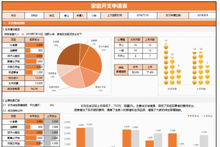The width and height of the screenshot is (220, 147).
Task: Select the 2.2 成本控制分析 heading
Action: 13,110
